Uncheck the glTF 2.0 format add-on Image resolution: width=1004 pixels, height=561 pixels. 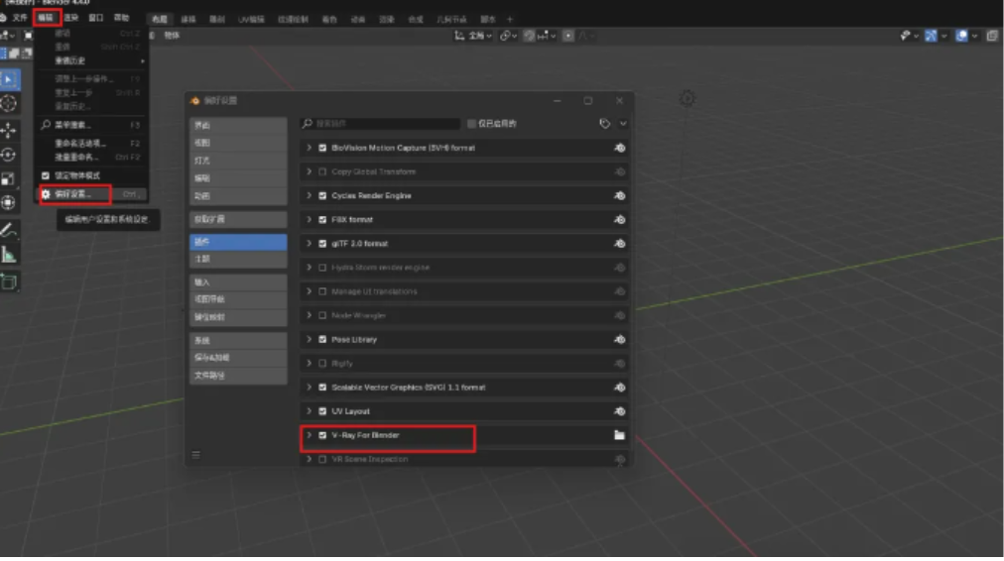pos(322,244)
